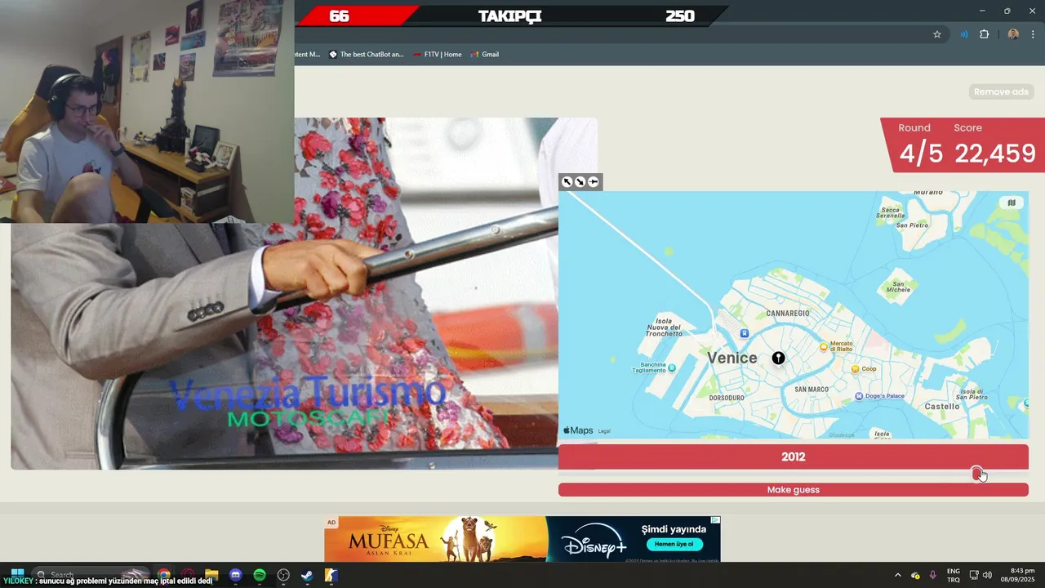Click the enlarge map arrow icon
Screen dimensions: 1045x588
point(567,182)
